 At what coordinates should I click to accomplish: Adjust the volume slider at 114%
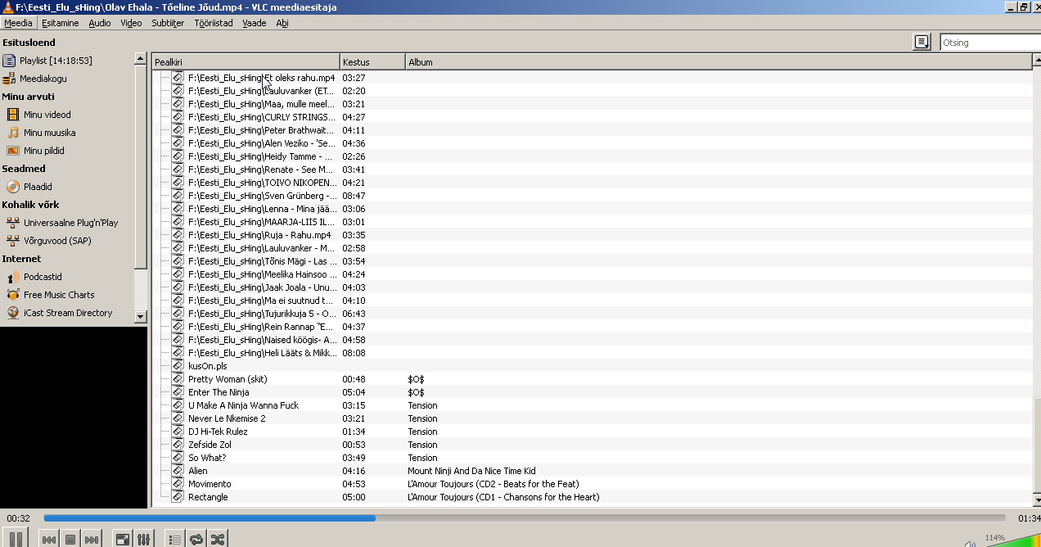[1012, 540]
